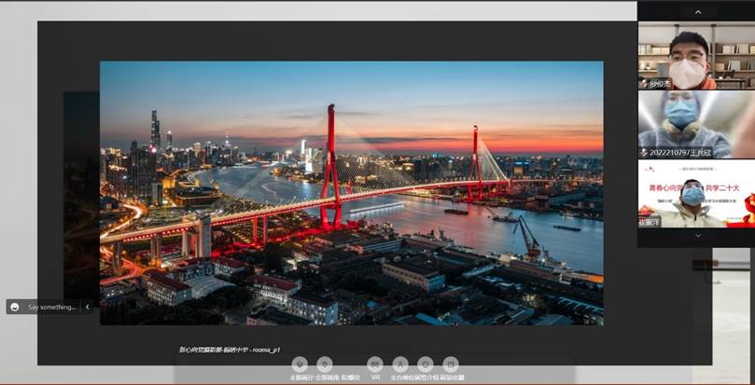This screenshot has height=385, width=755.
Task: Collapse the chat box with left chevron
Action: point(88,307)
